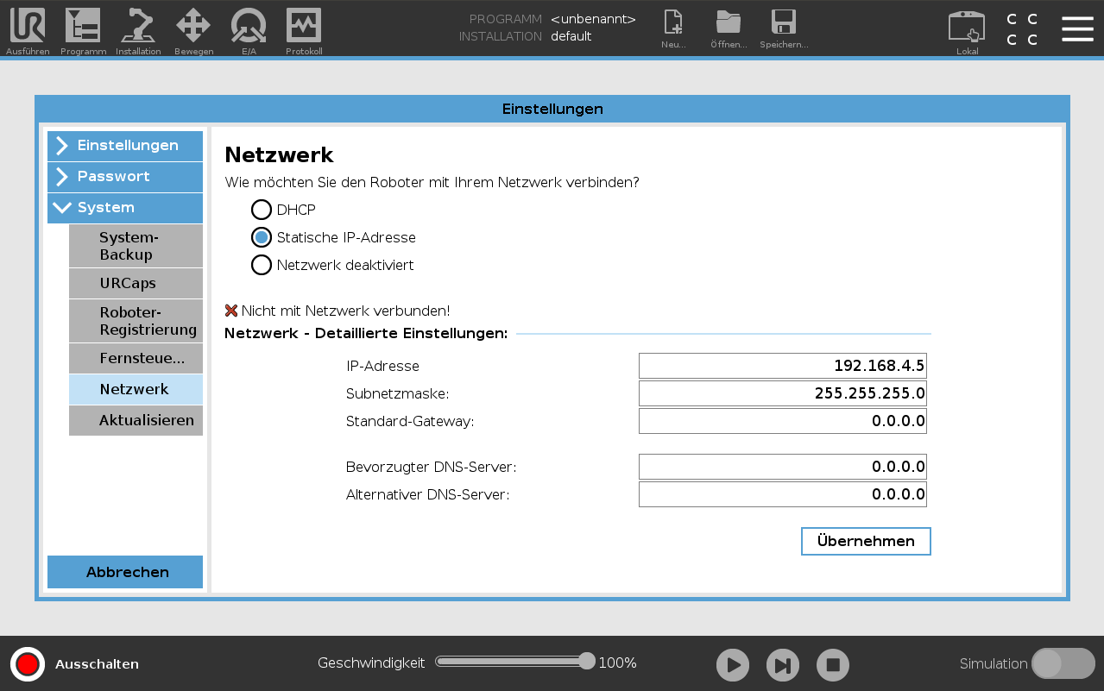The width and height of the screenshot is (1104, 691).
Task: Click the IP-Adresse input field
Action: [x=782, y=366]
